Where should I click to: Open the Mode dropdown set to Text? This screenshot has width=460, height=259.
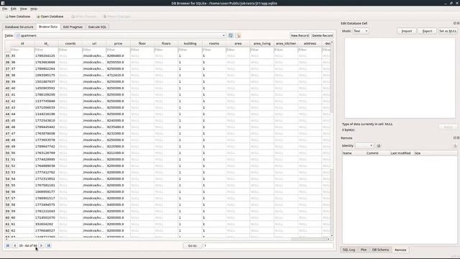point(361,31)
